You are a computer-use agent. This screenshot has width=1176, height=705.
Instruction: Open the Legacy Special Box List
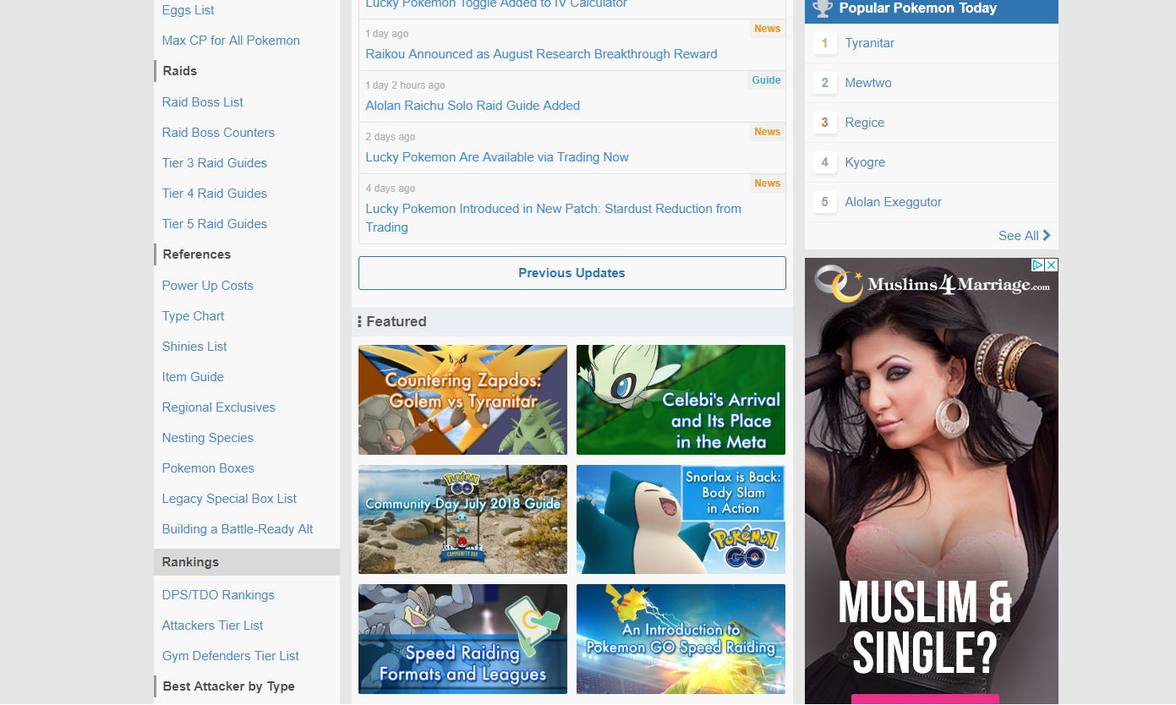[229, 499]
